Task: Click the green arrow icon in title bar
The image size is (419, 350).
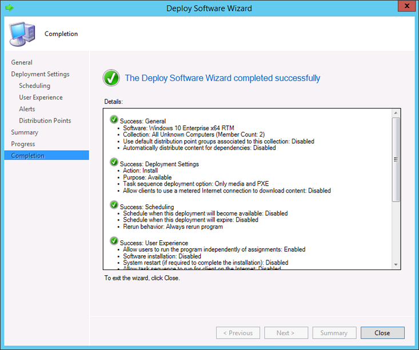Action: (x=9, y=8)
